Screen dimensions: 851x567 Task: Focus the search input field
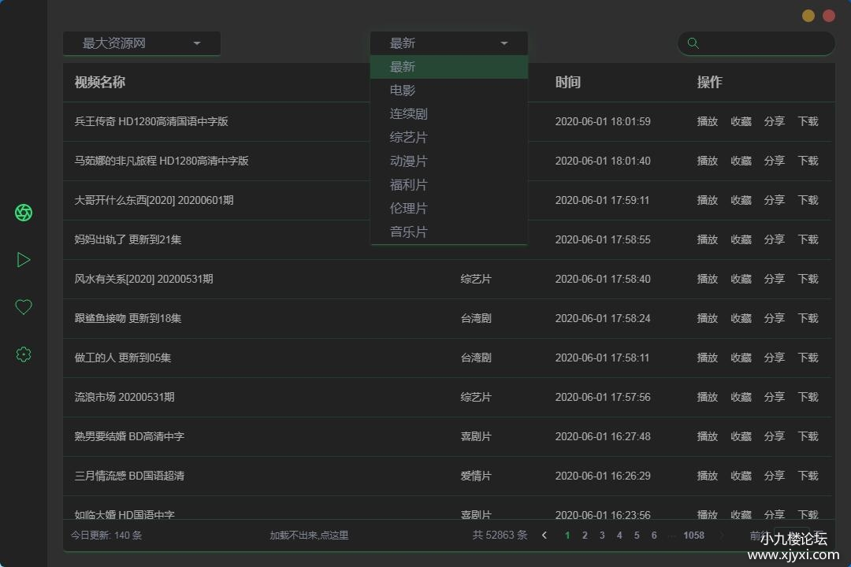[x=764, y=43]
